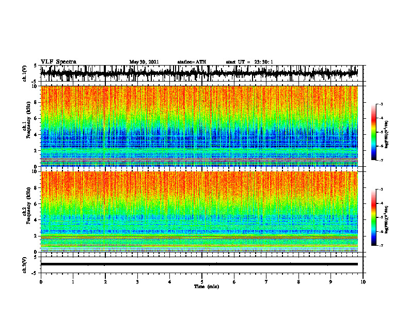Click time axis tick label 8
The image size is (409, 316).
coord(298,282)
